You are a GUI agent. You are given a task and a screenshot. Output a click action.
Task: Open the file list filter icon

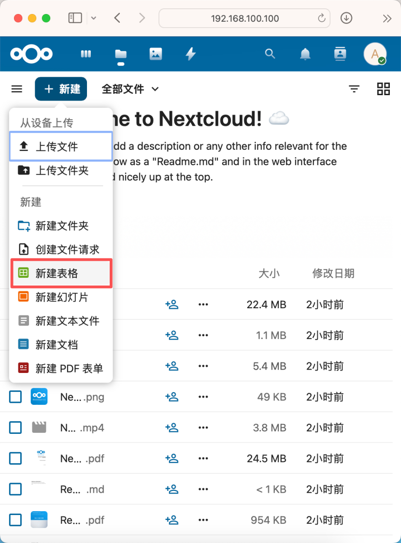tap(354, 89)
